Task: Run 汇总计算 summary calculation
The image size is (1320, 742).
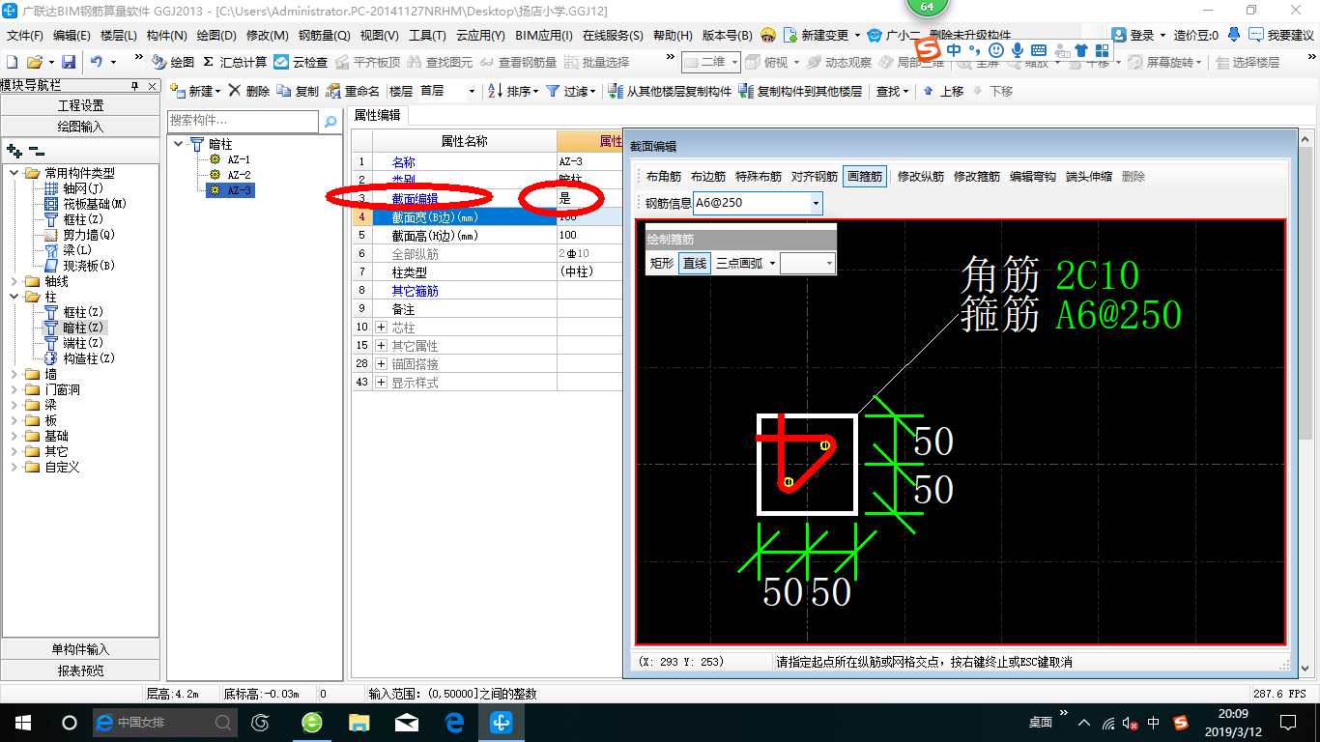Action: (235, 62)
